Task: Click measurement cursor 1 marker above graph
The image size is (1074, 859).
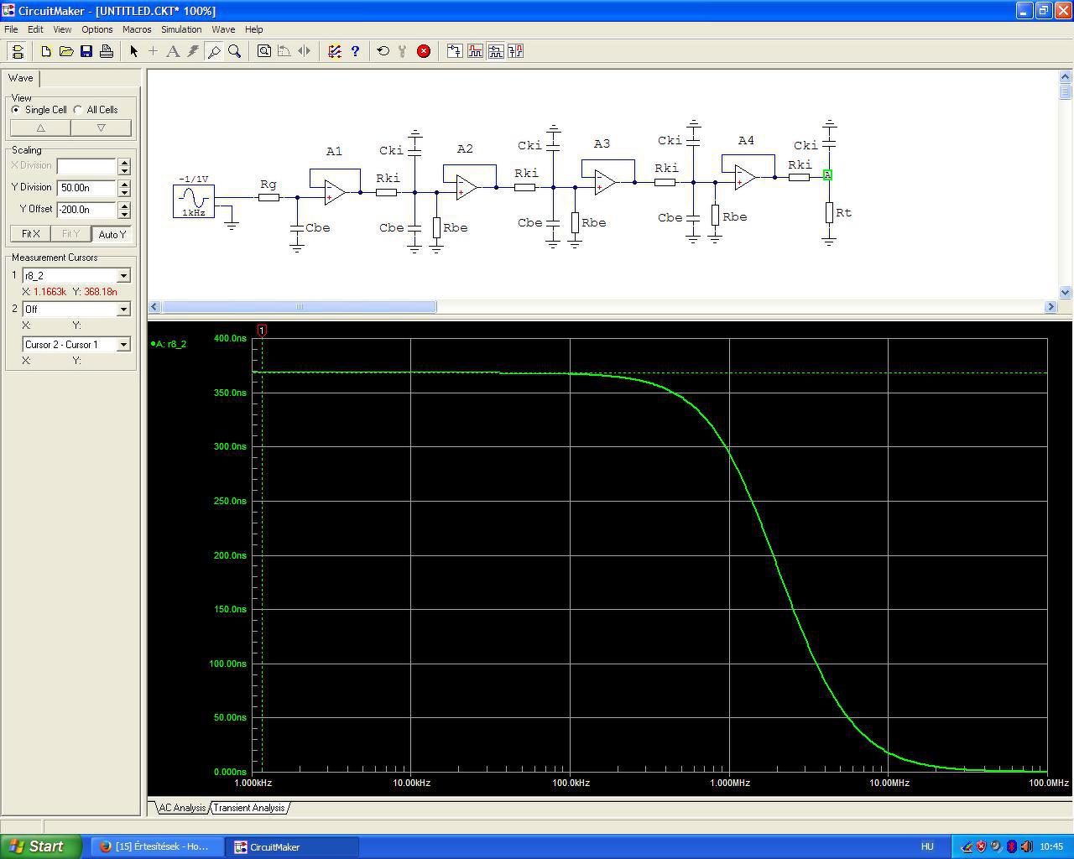Action: point(262,331)
